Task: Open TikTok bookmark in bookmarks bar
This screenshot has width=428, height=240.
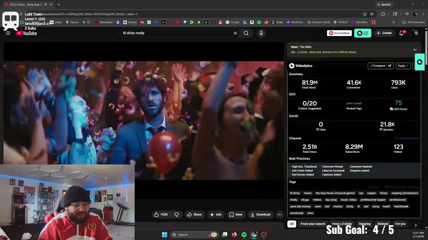Action: pyautogui.click(x=206, y=22)
